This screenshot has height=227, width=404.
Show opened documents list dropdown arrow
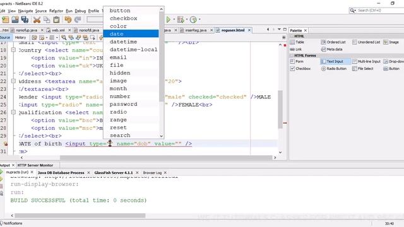(279, 30)
